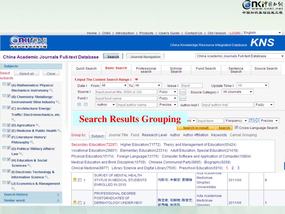The height and width of the screenshot is (214, 285).
Task: Click Clear subjects button
Action: (x=51, y=74)
